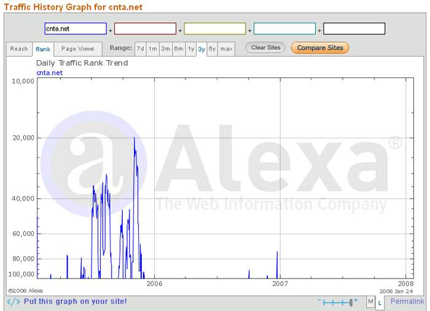Click the 100,000 rank axis label
The image size is (430, 311).
(21, 274)
